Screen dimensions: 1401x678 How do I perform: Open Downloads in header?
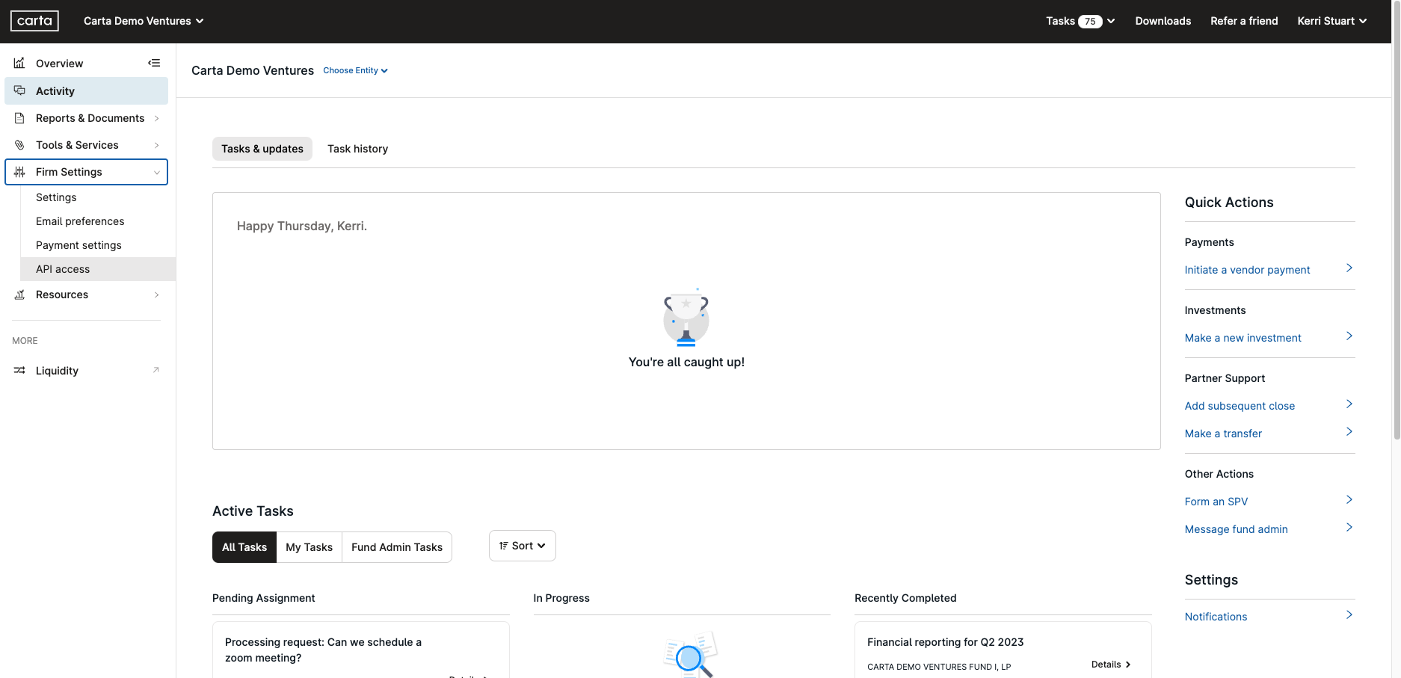(x=1163, y=21)
